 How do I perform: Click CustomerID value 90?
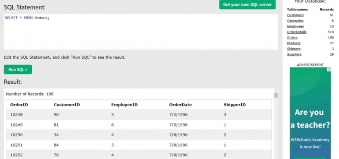pos(56,115)
